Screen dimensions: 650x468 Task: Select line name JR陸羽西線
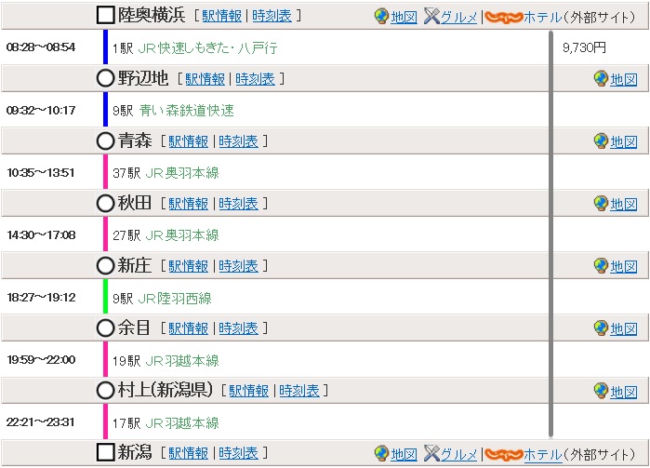point(175,298)
